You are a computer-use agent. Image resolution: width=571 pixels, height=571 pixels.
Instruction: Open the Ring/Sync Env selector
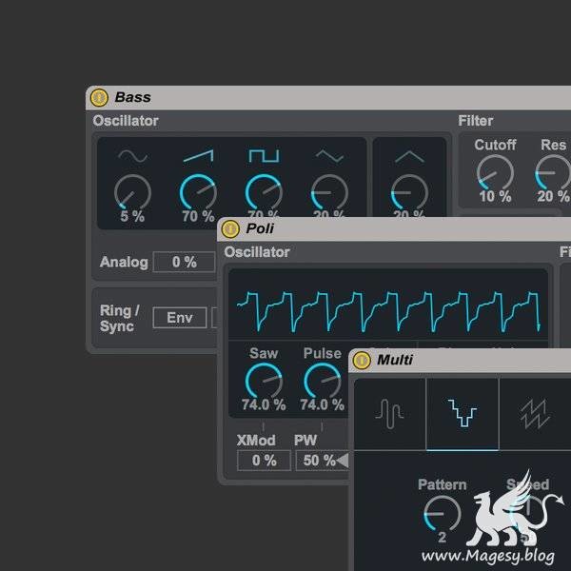click(x=179, y=317)
